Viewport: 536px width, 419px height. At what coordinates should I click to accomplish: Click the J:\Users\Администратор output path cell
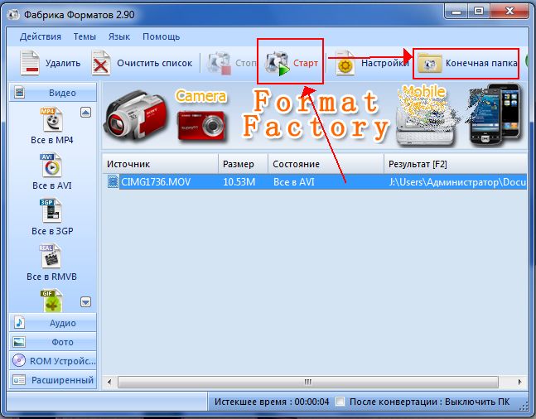pyautogui.click(x=457, y=182)
